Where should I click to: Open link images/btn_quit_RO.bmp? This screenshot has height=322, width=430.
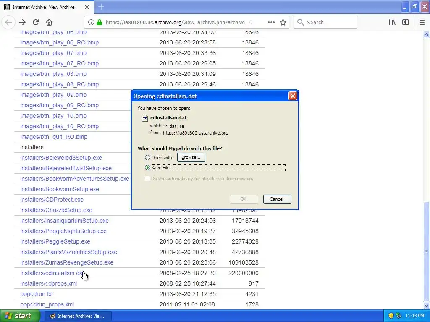(54, 137)
